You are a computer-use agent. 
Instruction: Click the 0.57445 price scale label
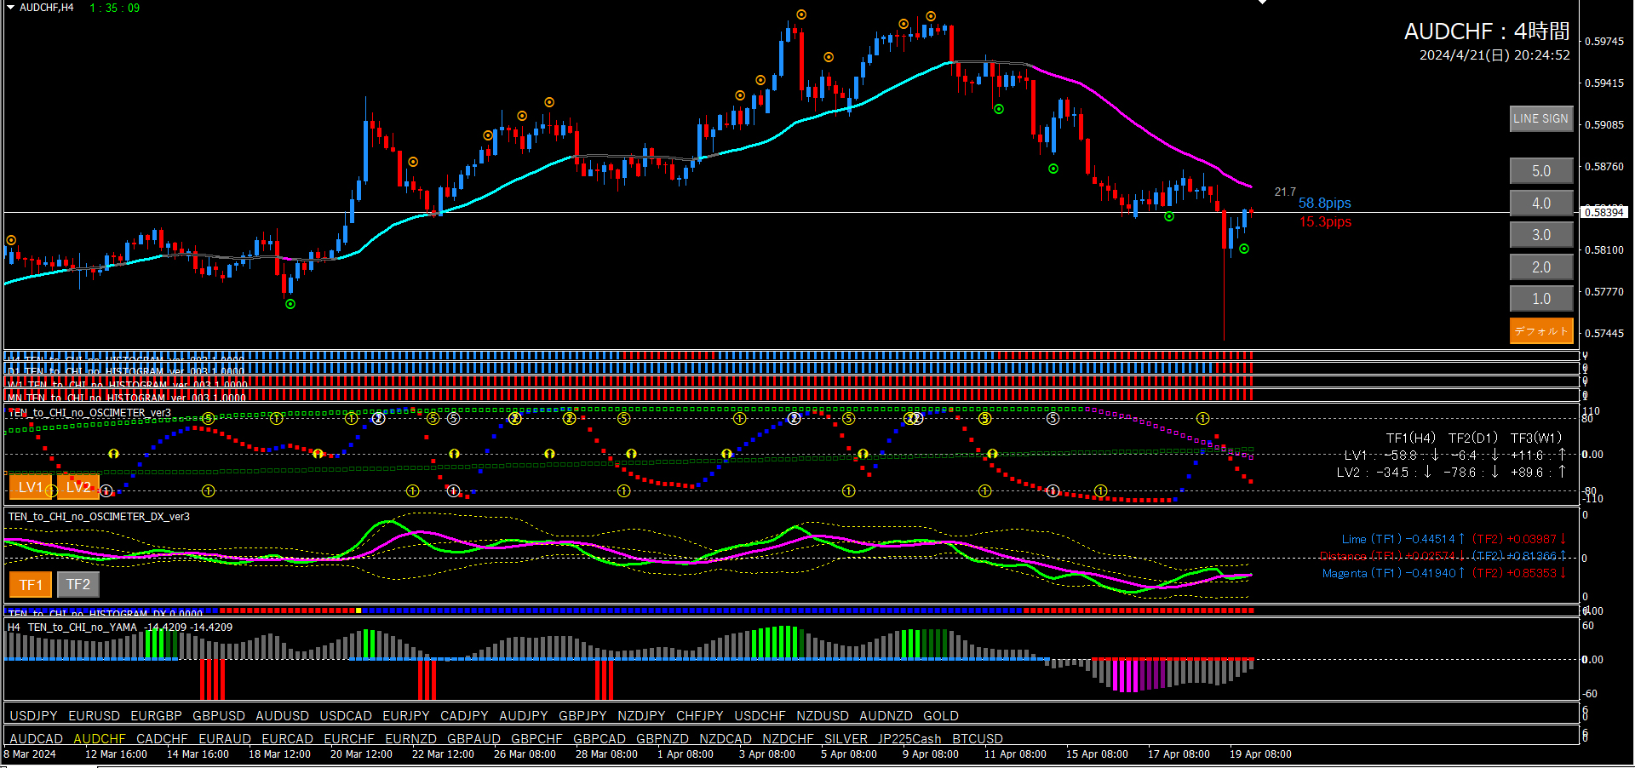click(x=1604, y=333)
